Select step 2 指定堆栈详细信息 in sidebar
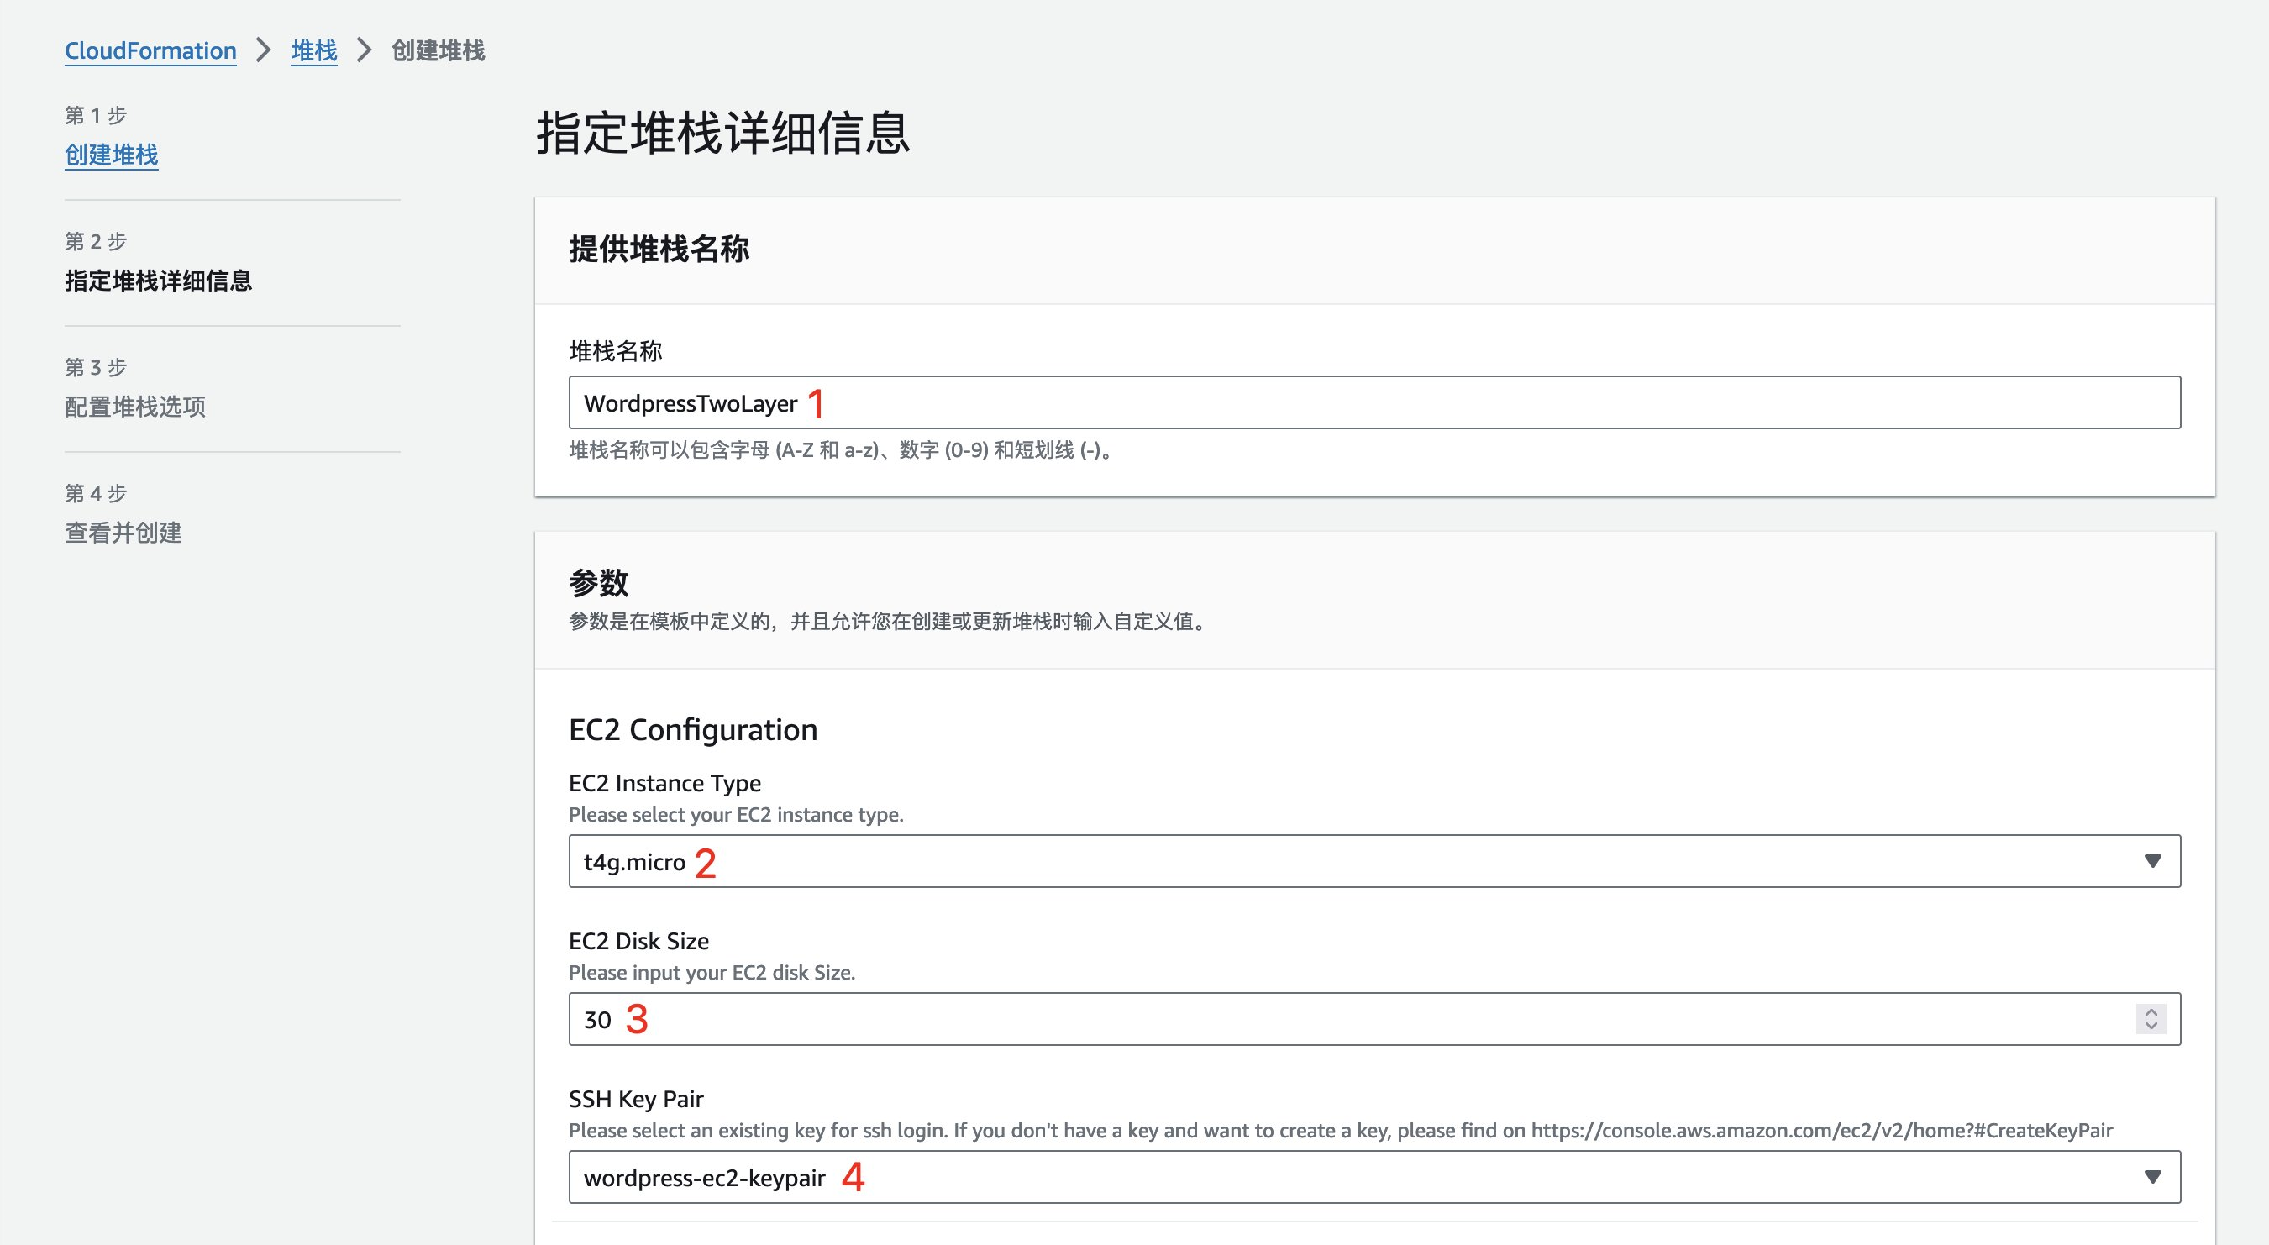 pos(159,281)
